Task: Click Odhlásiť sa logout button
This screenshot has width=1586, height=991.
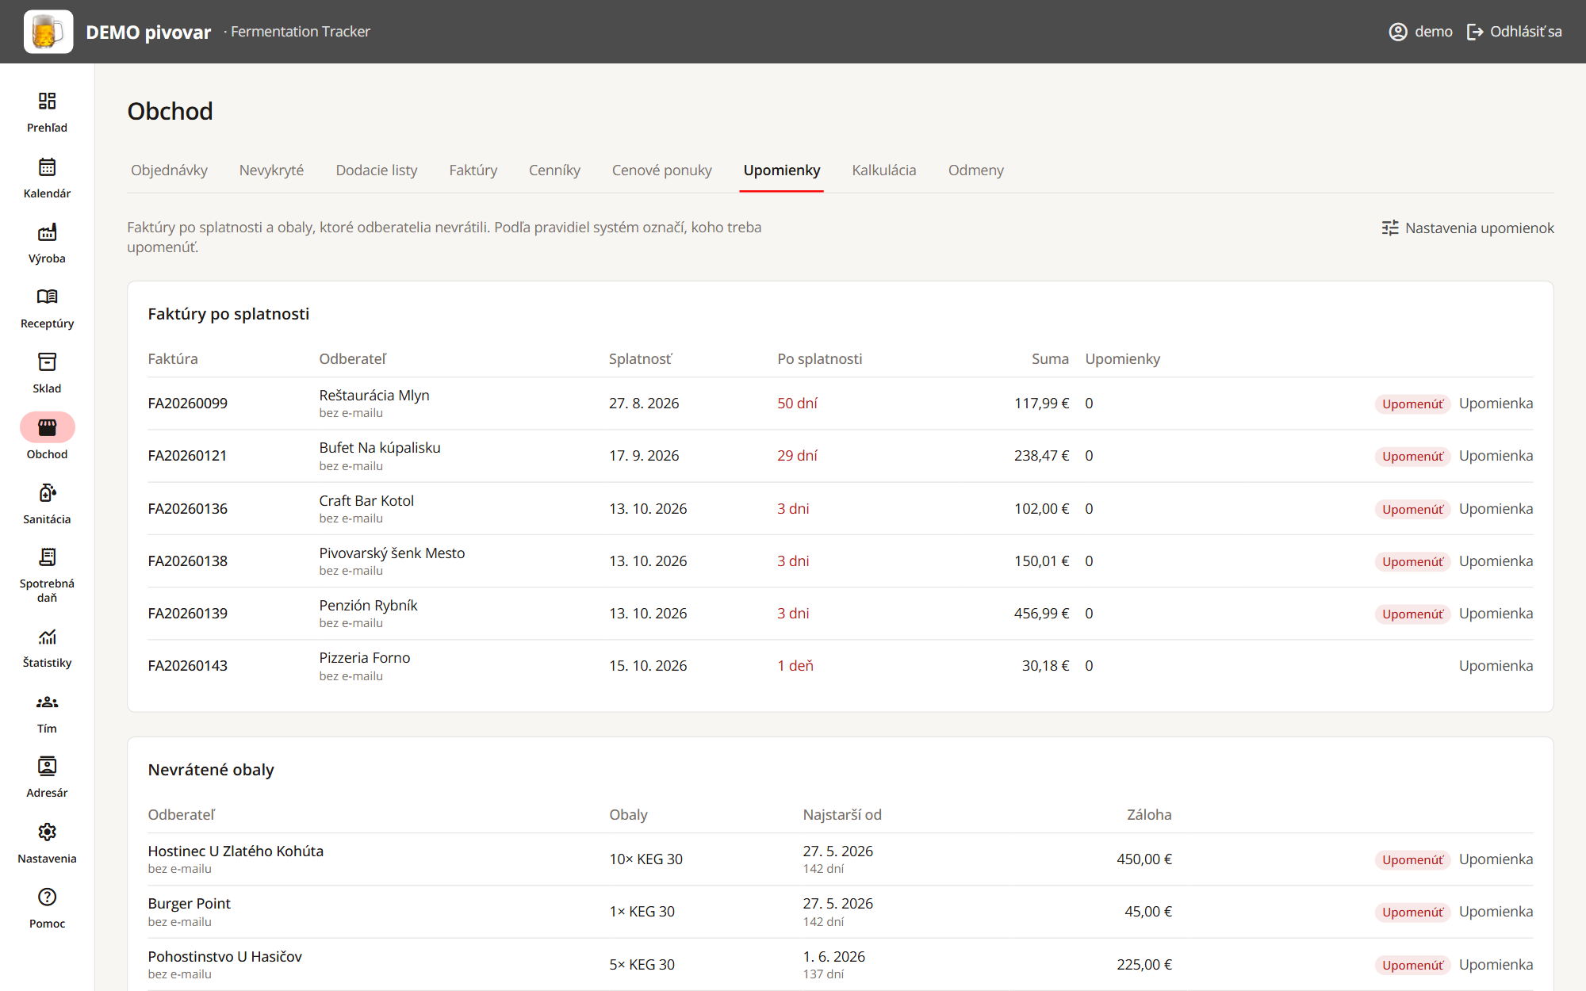Action: click(1515, 32)
